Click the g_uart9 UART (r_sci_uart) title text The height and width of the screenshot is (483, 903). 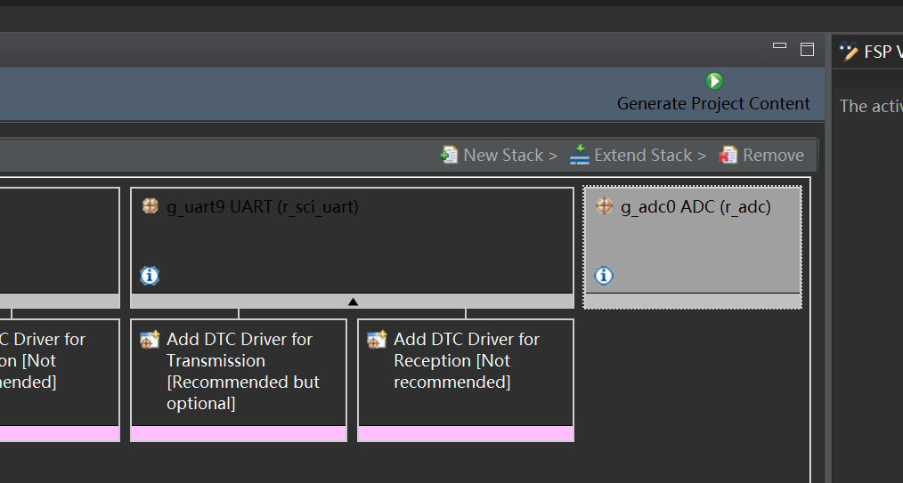[x=263, y=207]
